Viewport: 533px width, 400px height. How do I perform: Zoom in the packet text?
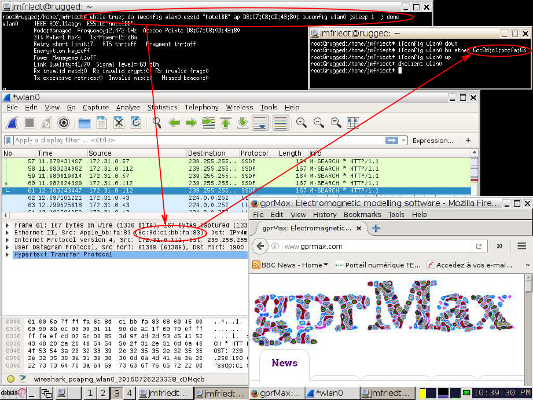[x=302, y=123]
